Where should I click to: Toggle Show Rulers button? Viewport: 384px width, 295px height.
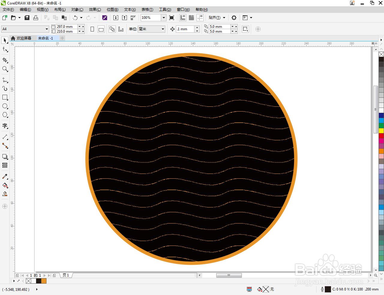[183, 18]
